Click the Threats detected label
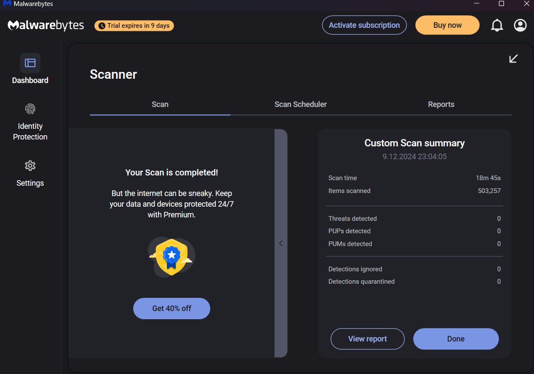This screenshot has width=534, height=374. click(352, 219)
